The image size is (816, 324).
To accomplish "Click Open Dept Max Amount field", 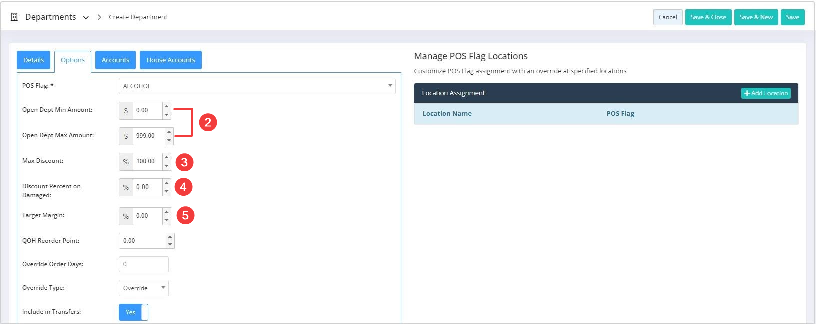I will [149, 136].
